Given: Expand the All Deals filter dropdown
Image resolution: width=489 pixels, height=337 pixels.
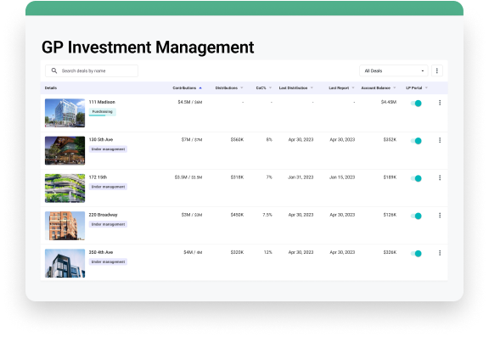Looking at the screenshot, I should click(394, 70).
